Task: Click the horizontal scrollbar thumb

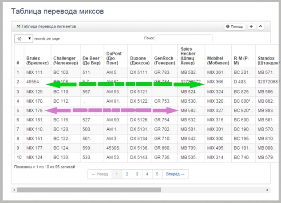Action: [x=89, y=190]
